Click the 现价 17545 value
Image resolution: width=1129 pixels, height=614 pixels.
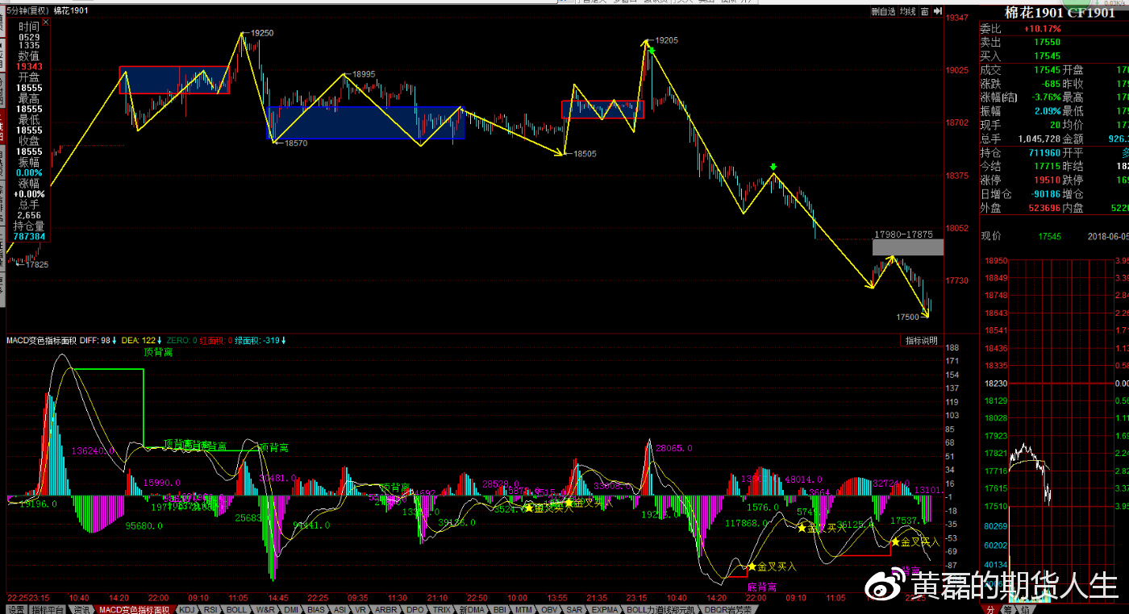[x=1049, y=236]
